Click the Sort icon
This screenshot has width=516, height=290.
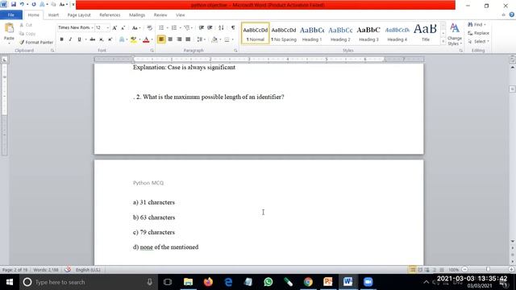(221, 28)
